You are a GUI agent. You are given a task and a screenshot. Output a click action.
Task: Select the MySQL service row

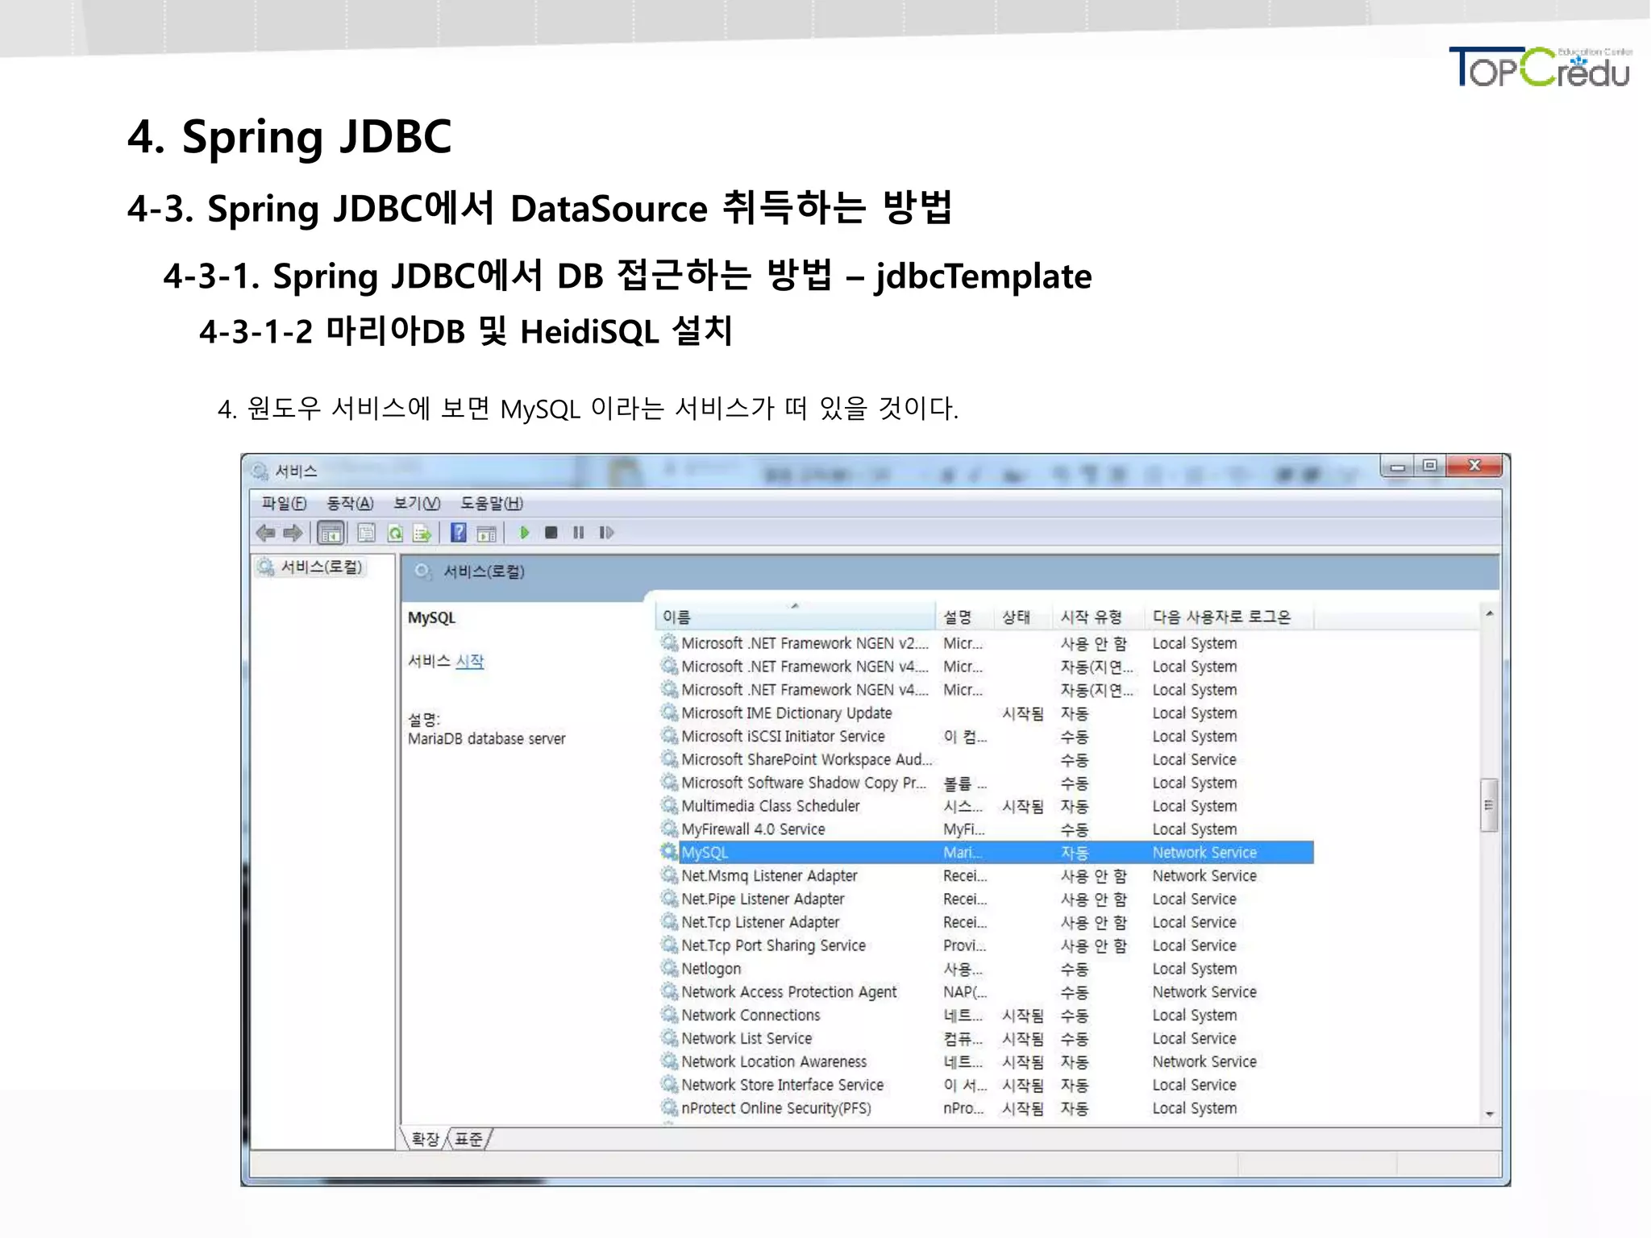(987, 852)
